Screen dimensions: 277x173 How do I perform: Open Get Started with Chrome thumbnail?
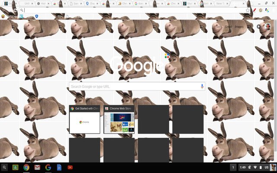coord(84,119)
